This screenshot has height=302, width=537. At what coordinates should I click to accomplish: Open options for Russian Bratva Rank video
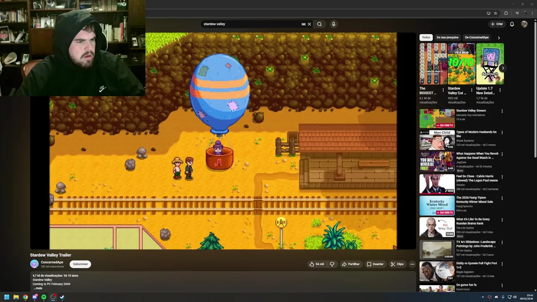click(x=502, y=220)
